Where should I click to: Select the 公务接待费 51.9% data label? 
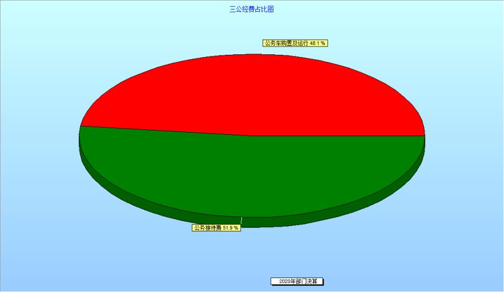coord(216,228)
